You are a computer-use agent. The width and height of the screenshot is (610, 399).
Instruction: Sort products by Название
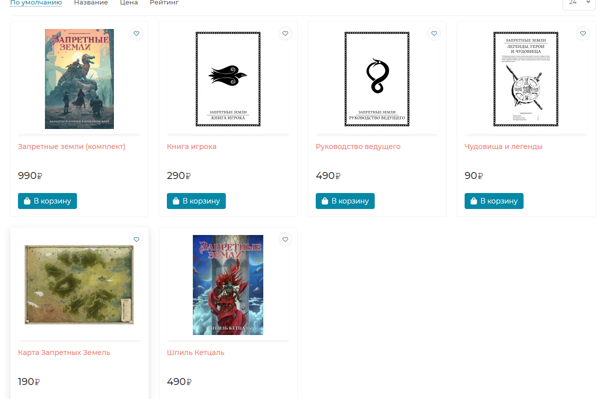pos(91,3)
